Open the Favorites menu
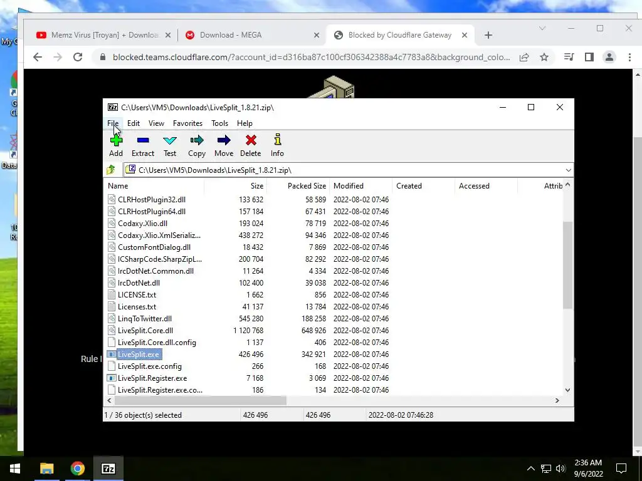This screenshot has height=481, width=642. point(187,123)
